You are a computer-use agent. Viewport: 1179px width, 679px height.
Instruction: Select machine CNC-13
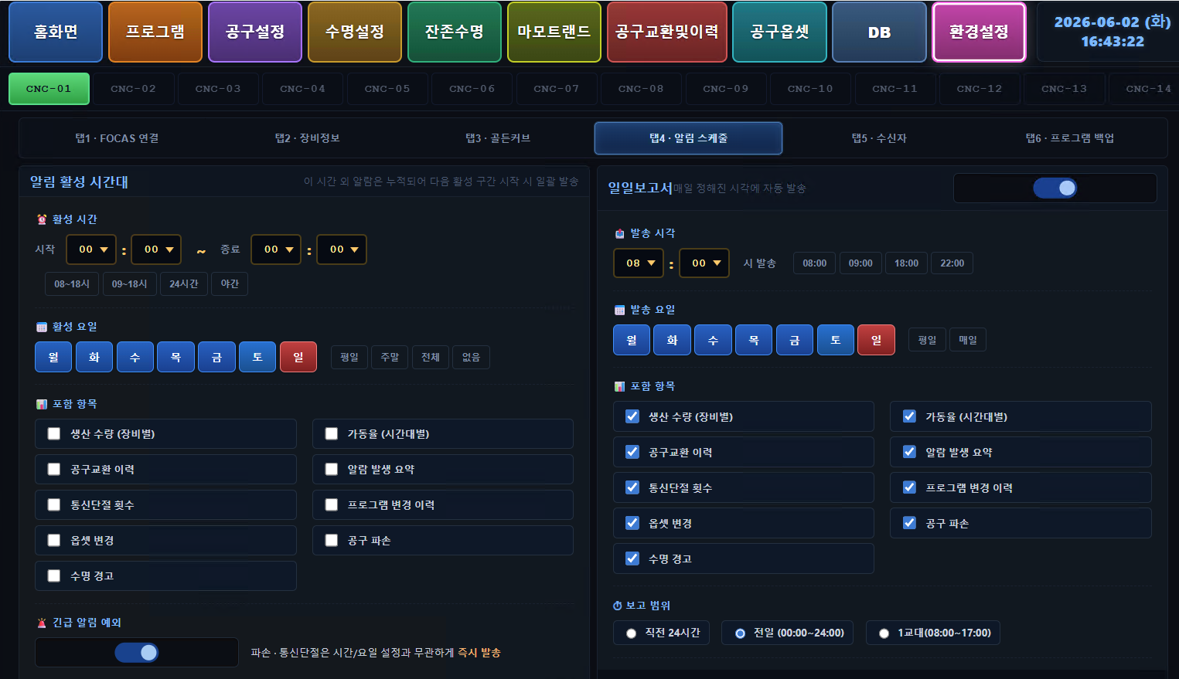pyautogui.click(x=1064, y=89)
